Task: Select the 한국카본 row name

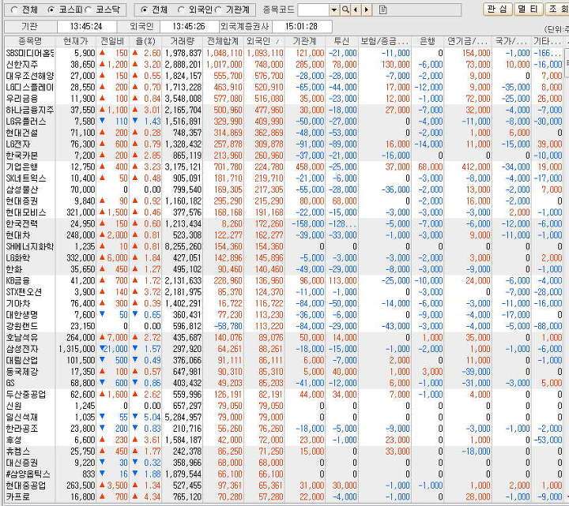Action: click(x=22, y=156)
